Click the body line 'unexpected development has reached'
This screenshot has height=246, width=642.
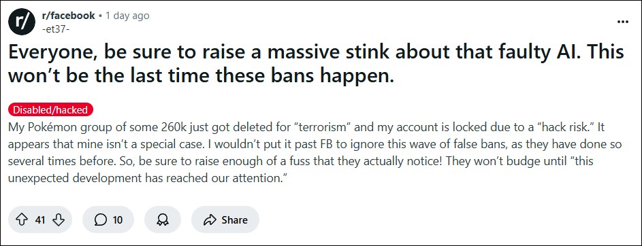coord(146,179)
